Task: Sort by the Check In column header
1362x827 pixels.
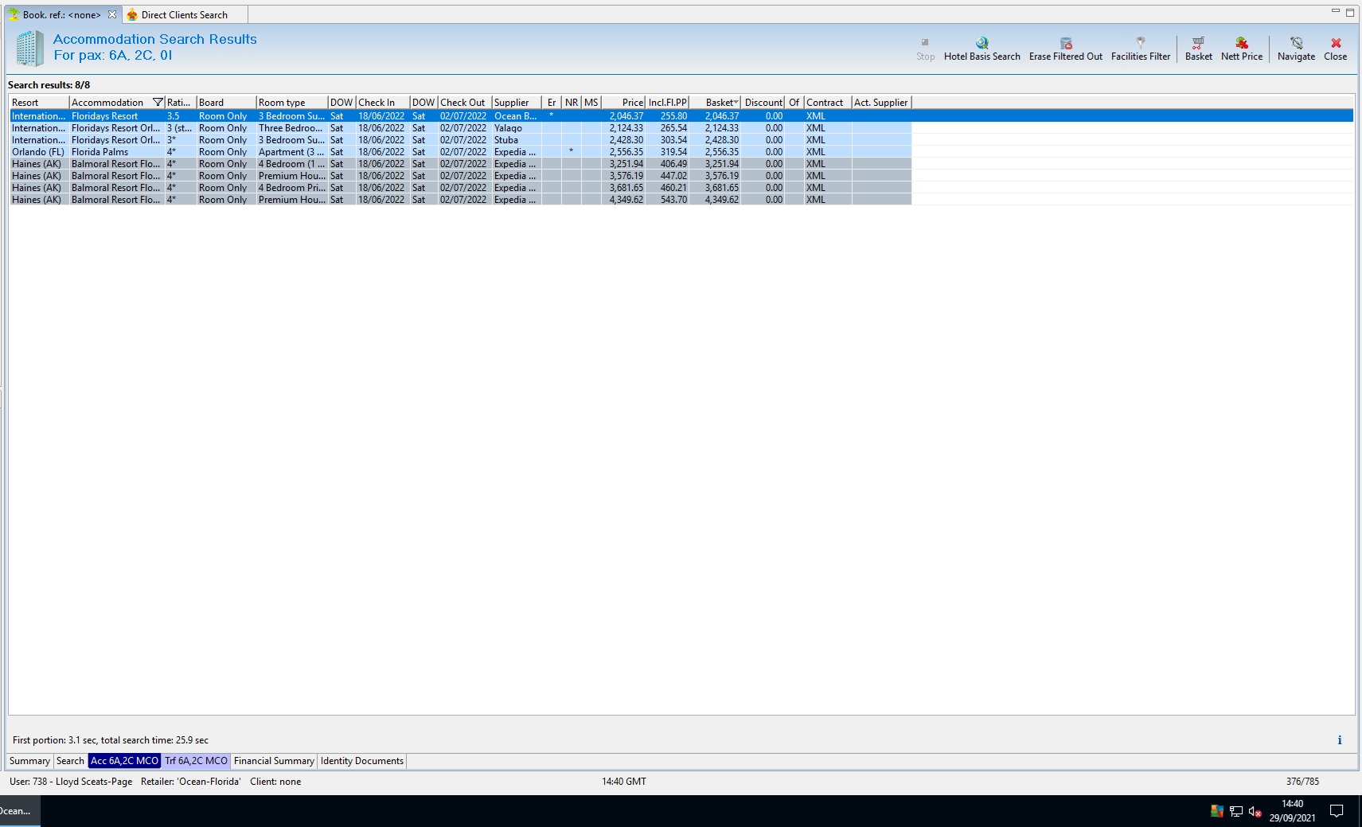Action: click(382, 103)
